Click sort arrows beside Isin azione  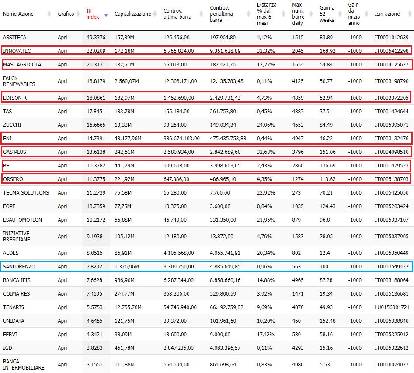tap(410, 14)
